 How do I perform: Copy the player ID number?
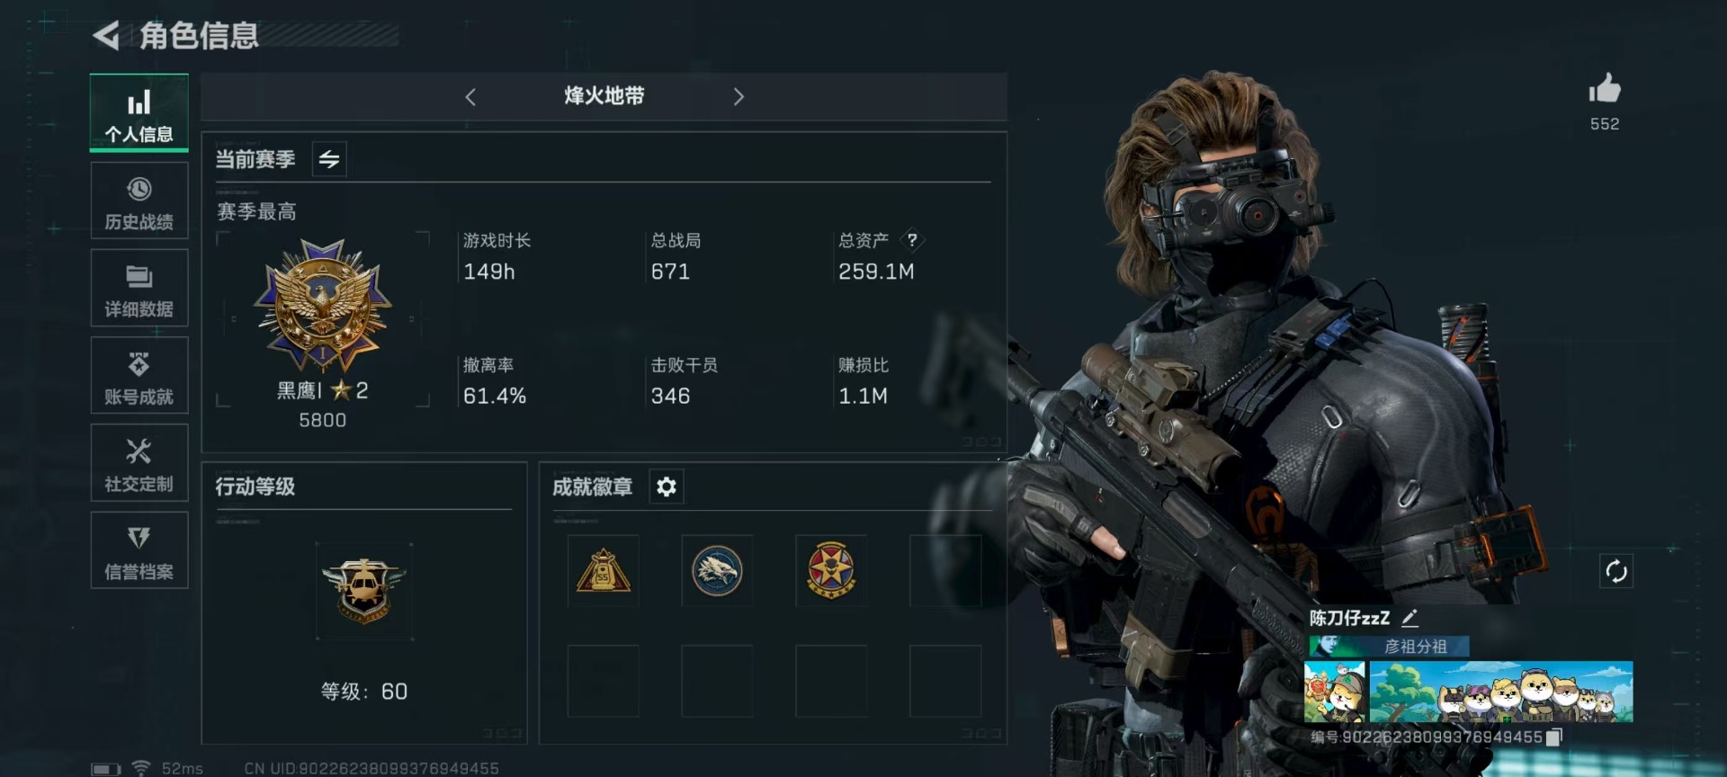[x=1554, y=737]
